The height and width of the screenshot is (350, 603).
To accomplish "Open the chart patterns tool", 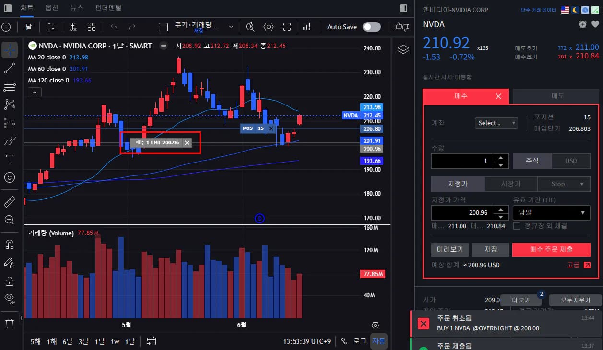I will pos(10,104).
